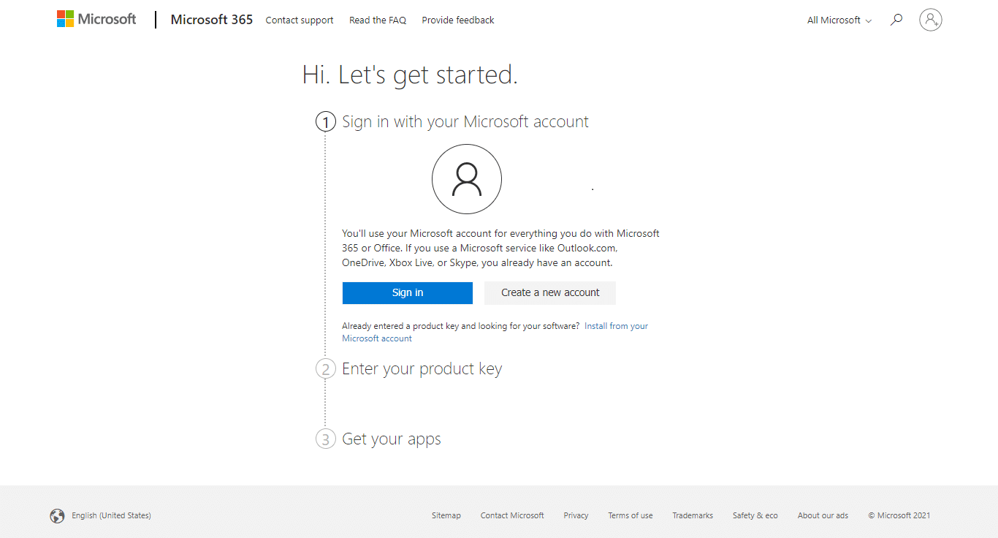The height and width of the screenshot is (538, 998).
Task: Open the Sitemap footer link
Action: click(x=446, y=516)
